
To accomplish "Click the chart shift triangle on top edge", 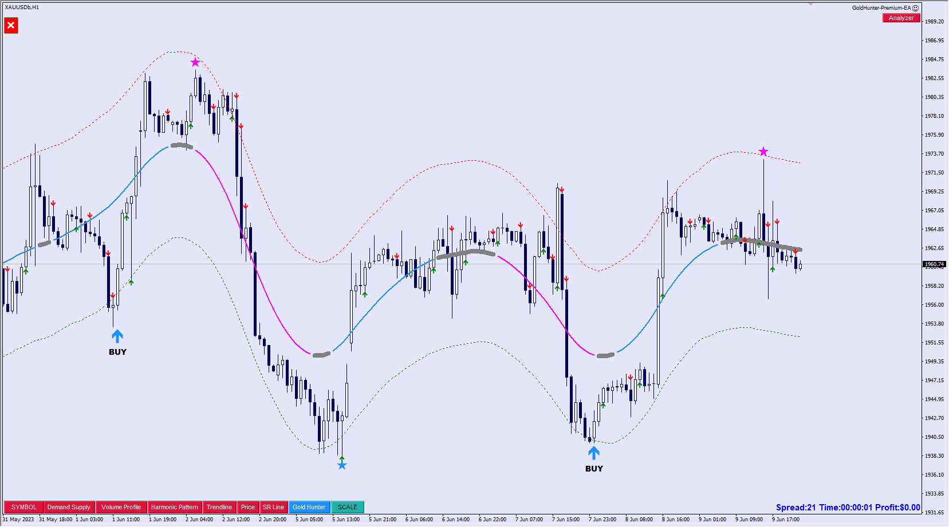I will tap(810, 4).
